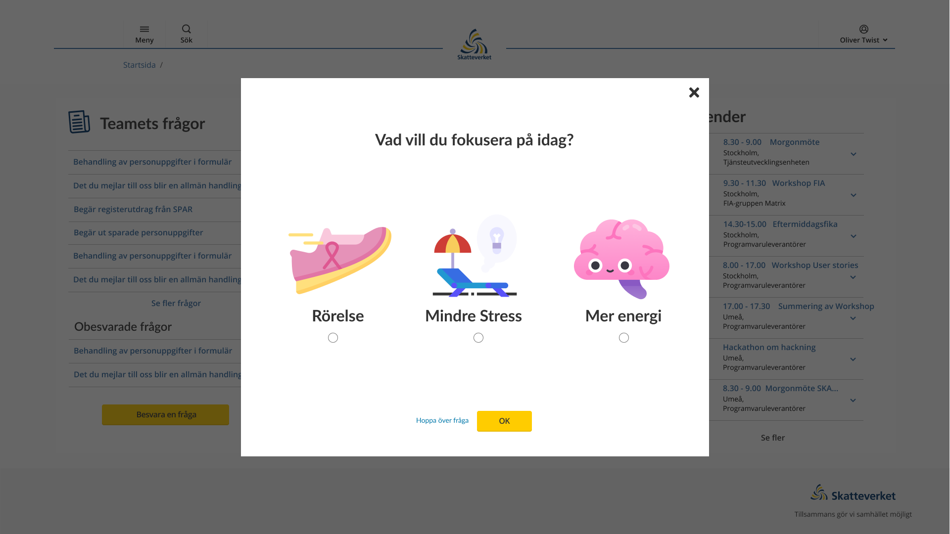Click the Mer energi brain illustration

click(621, 259)
